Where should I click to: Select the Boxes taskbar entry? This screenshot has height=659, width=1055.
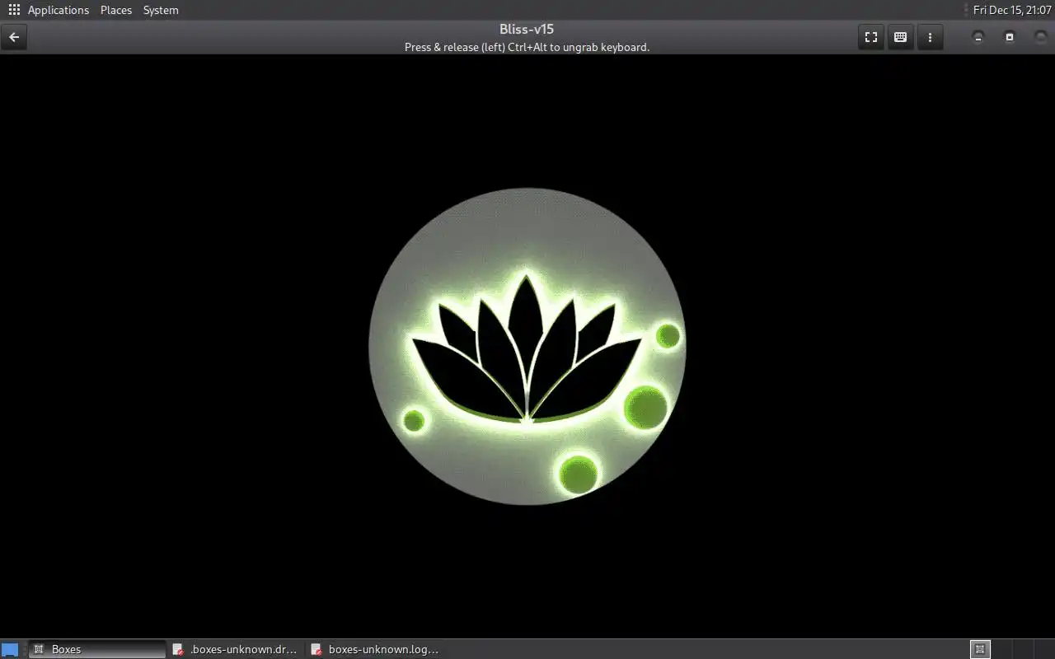point(97,649)
